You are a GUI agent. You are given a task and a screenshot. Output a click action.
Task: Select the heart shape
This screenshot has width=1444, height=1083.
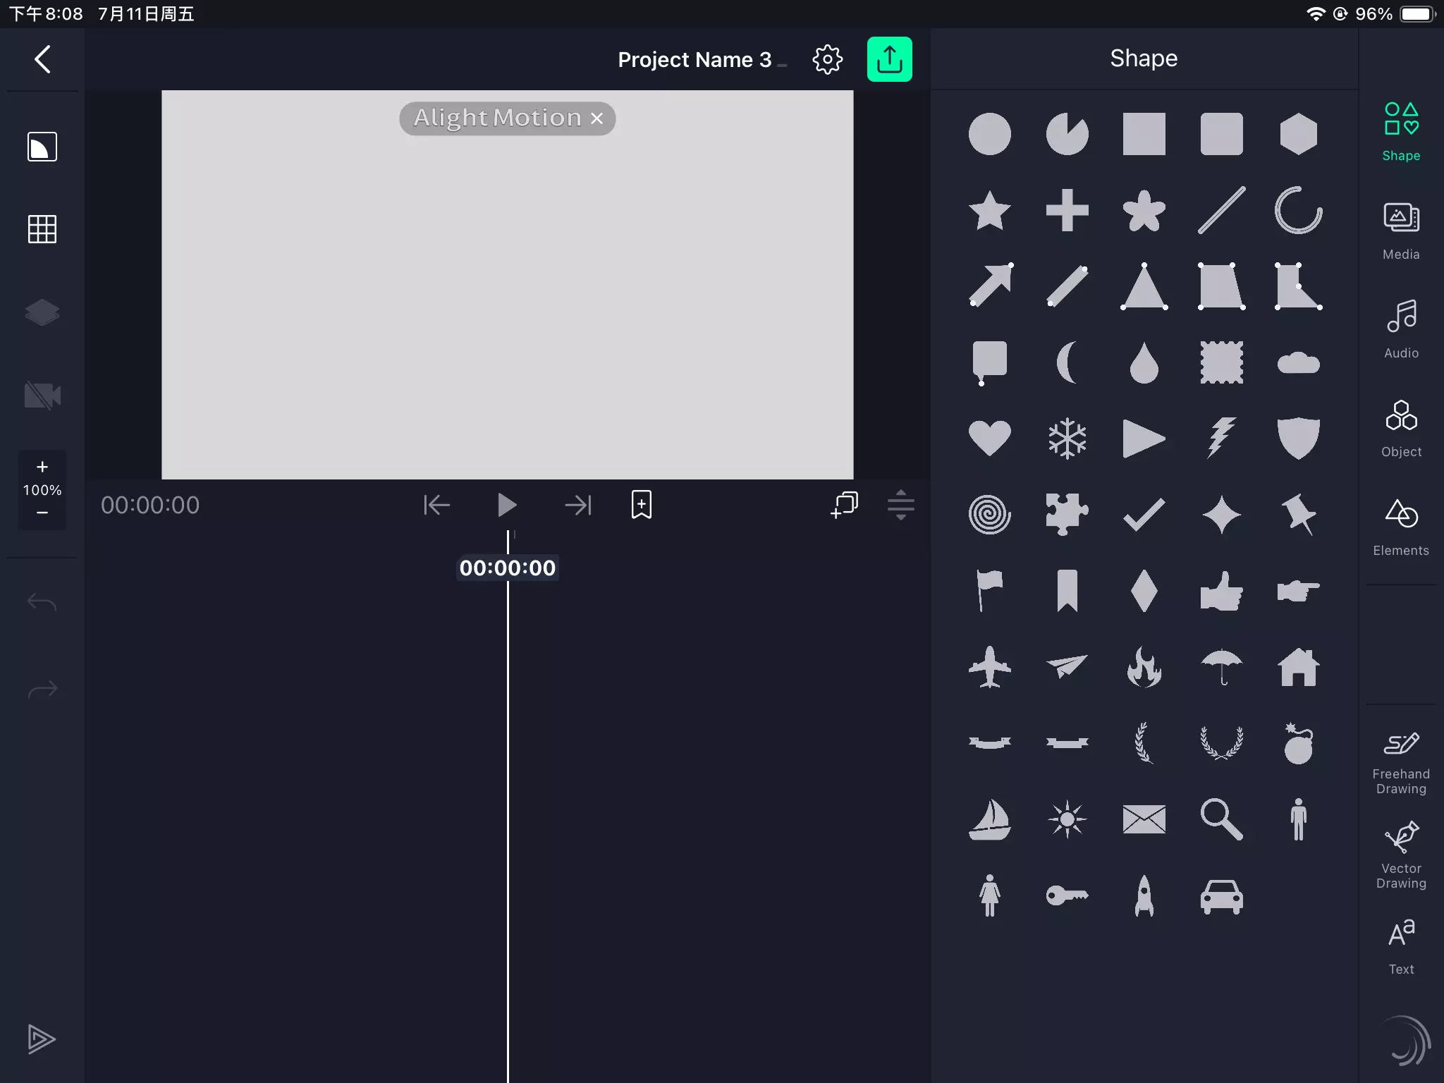tap(989, 438)
